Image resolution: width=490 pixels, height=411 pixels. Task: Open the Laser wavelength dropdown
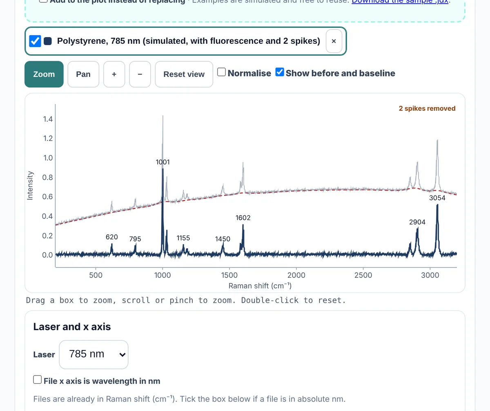94,355
